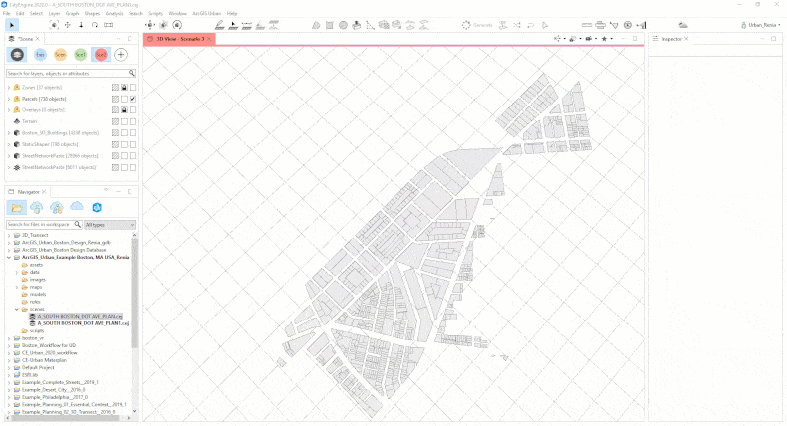This screenshot has width=787, height=426.
Task: Open the Default Project folder
Action: point(38,368)
